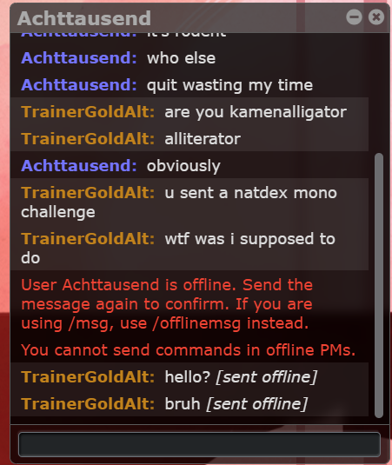This screenshot has width=392, height=465.
Task: Click Achttausend name beside 'obviously'
Action: (x=79, y=165)
